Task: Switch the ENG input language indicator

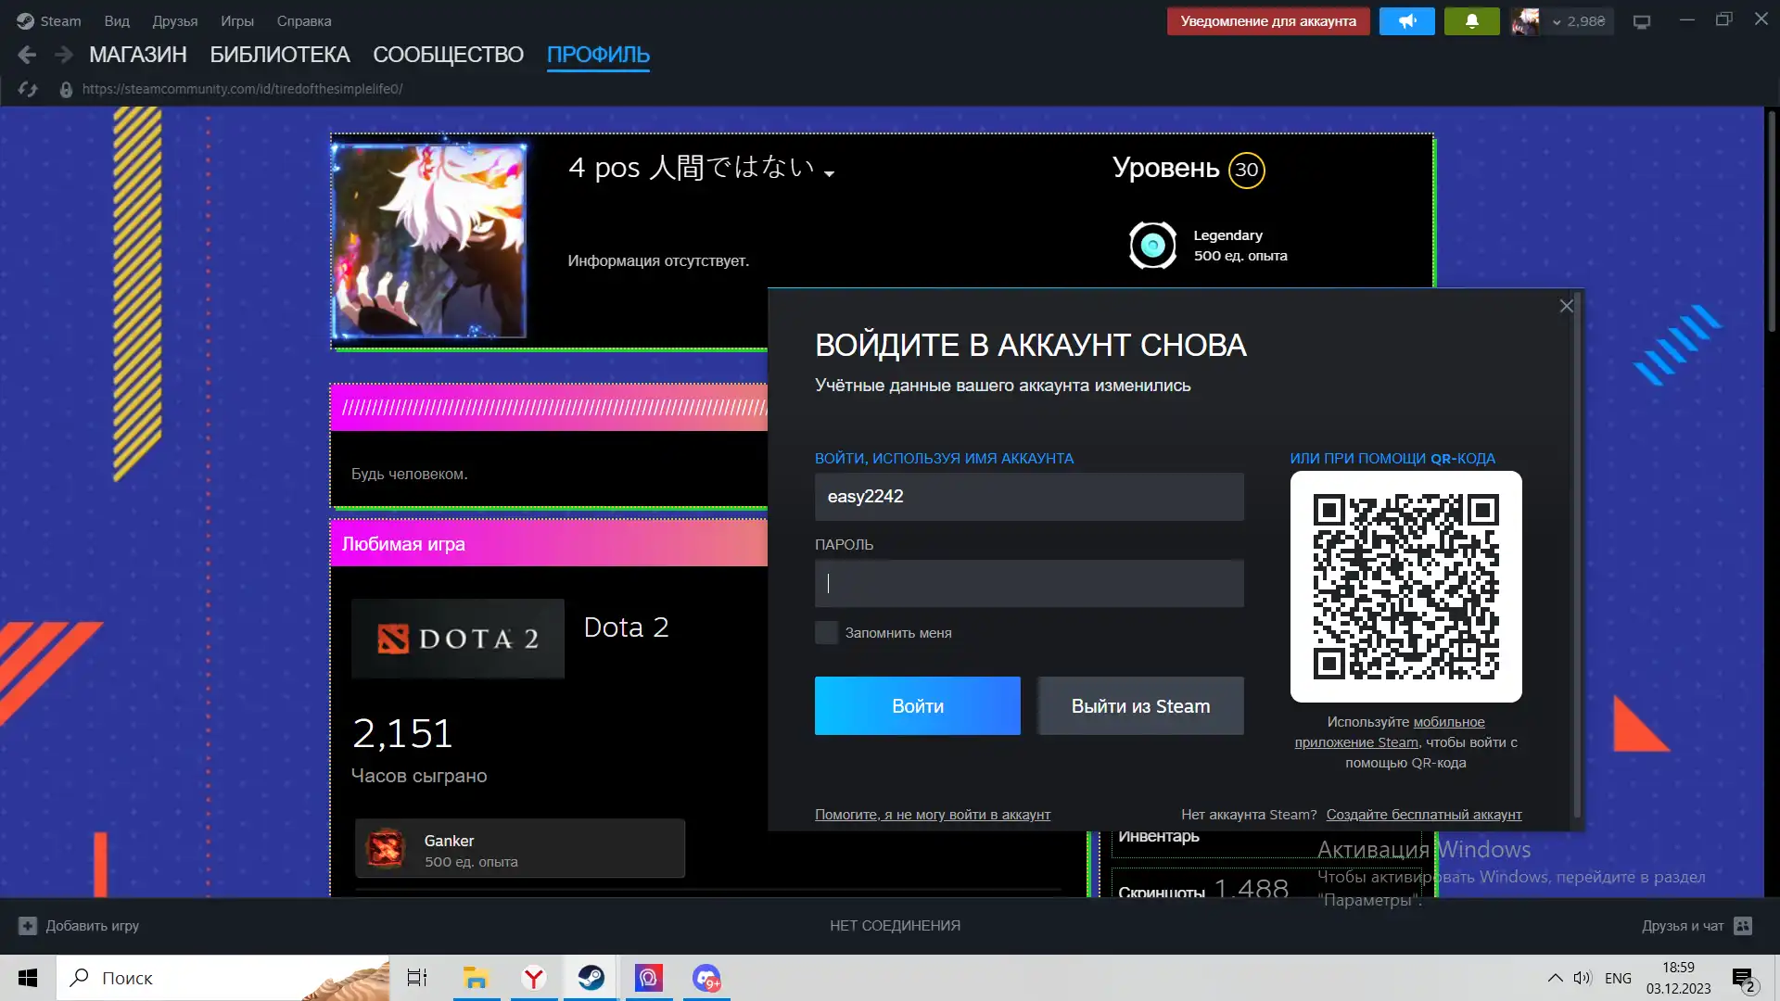Action: point(1618,978)
